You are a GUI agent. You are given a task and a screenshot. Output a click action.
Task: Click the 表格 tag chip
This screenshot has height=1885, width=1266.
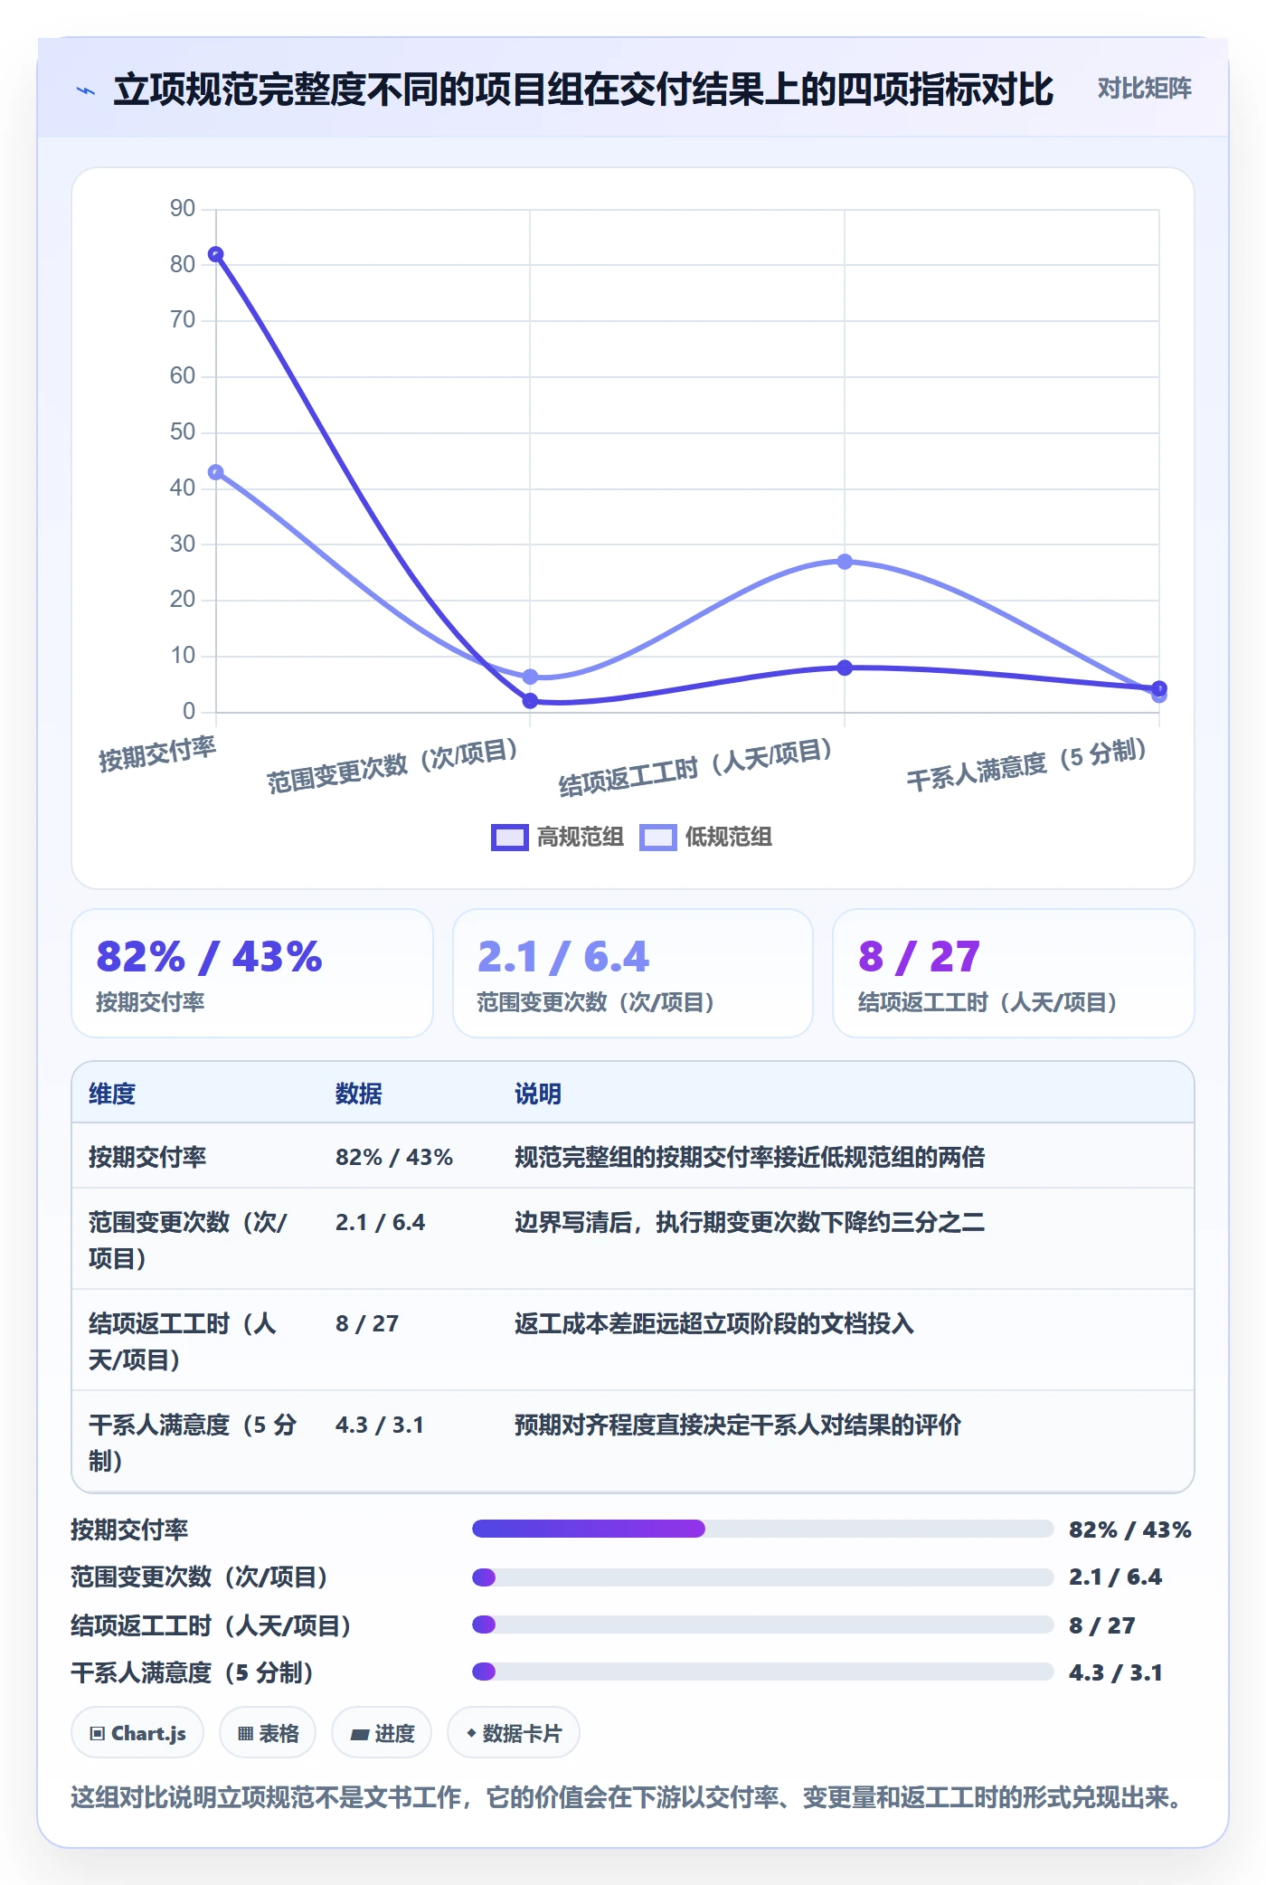tap(268, 1733)
